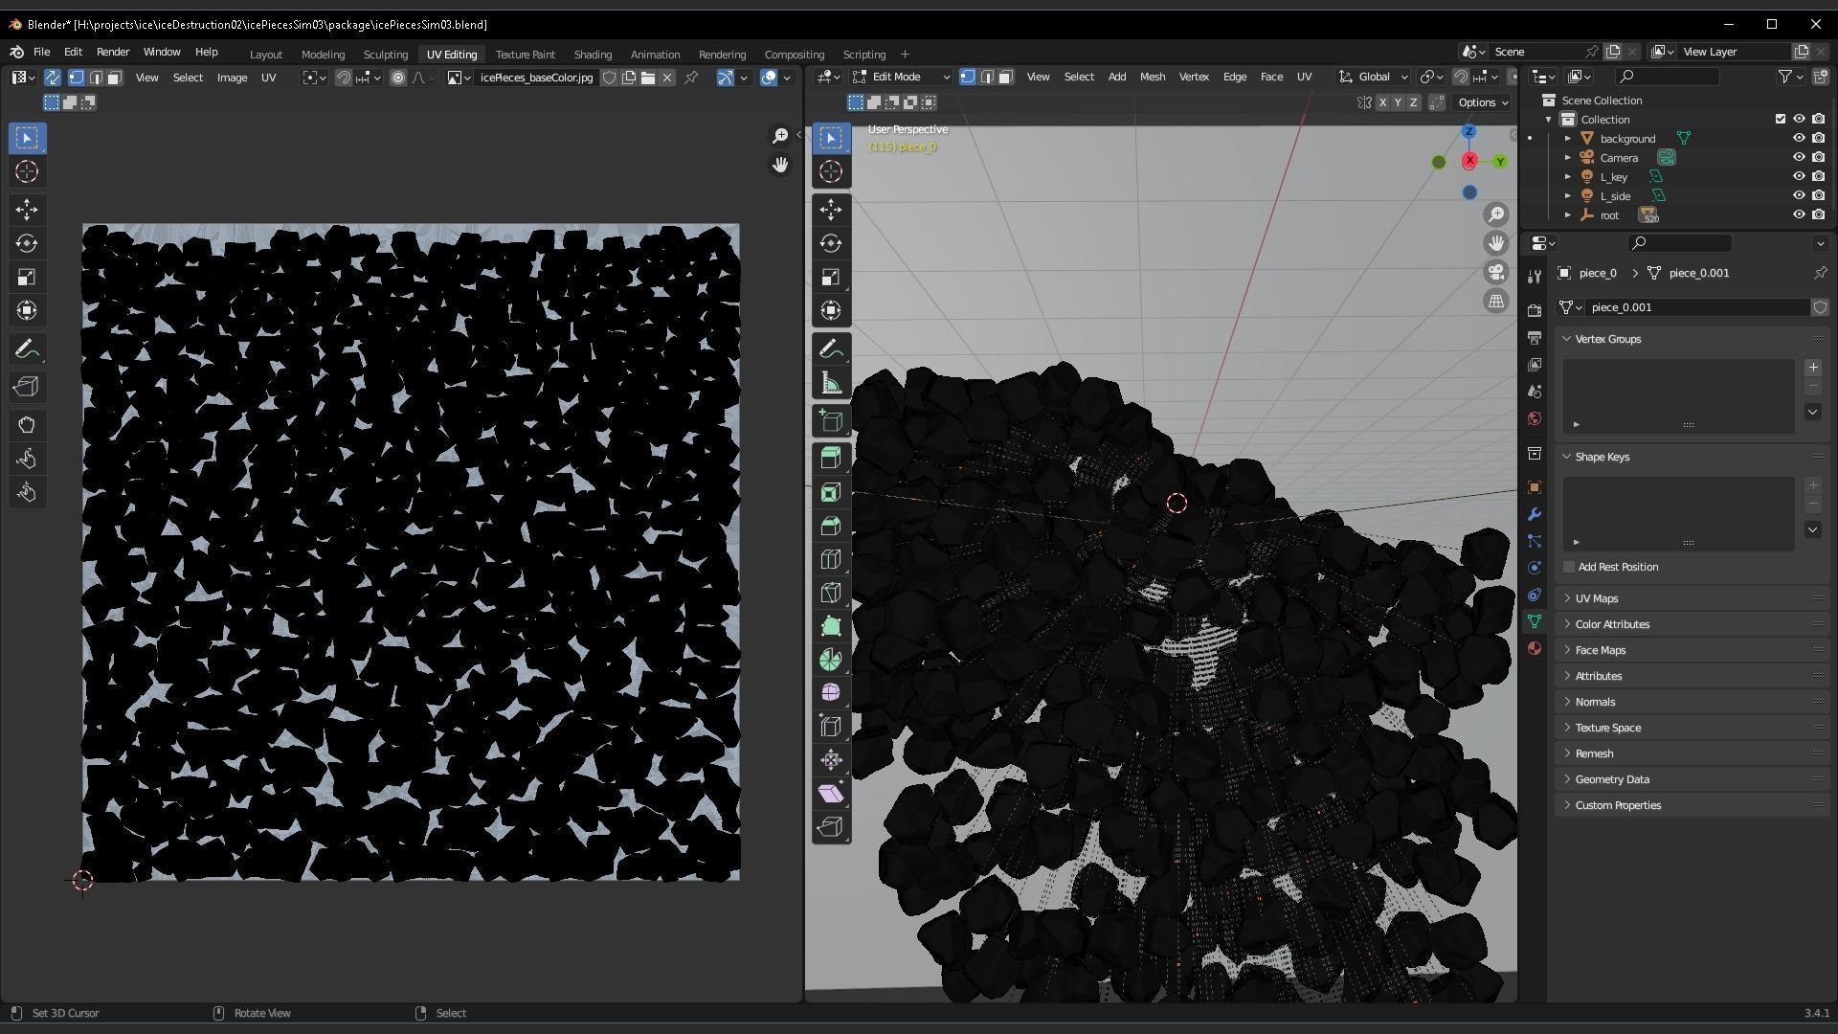
Task: Disable the root object in renders
Action: 1818,215
